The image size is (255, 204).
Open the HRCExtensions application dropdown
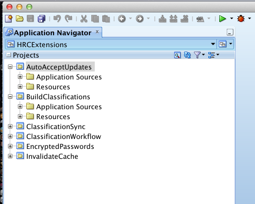pos(213,44)
